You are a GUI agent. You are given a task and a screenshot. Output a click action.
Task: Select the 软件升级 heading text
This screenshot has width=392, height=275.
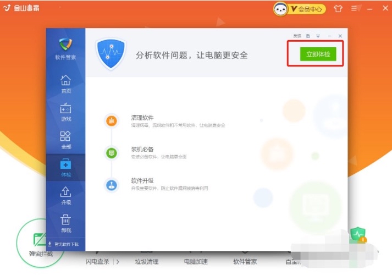click(142, 180)
